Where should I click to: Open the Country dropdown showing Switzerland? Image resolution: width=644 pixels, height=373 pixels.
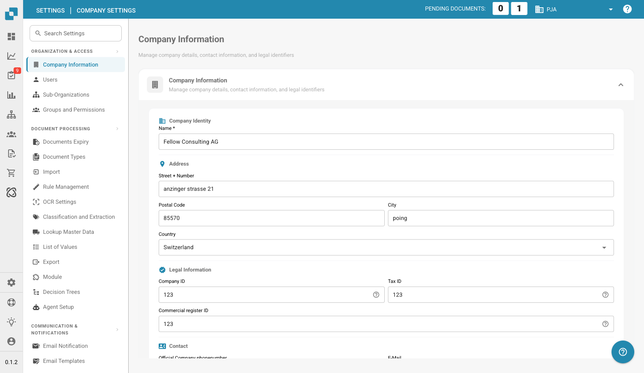point(386,248)
